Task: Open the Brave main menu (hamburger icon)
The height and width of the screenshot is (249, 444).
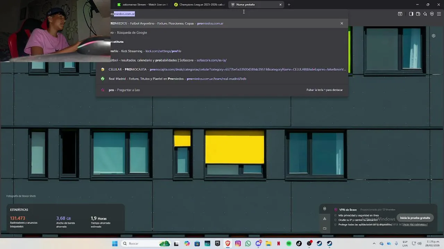Action: 439,14
